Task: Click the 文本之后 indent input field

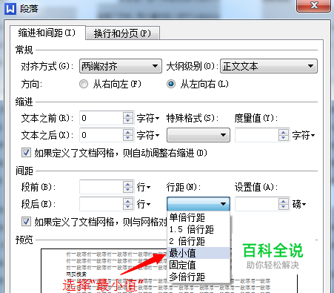Action: click(x=101, y=135)
